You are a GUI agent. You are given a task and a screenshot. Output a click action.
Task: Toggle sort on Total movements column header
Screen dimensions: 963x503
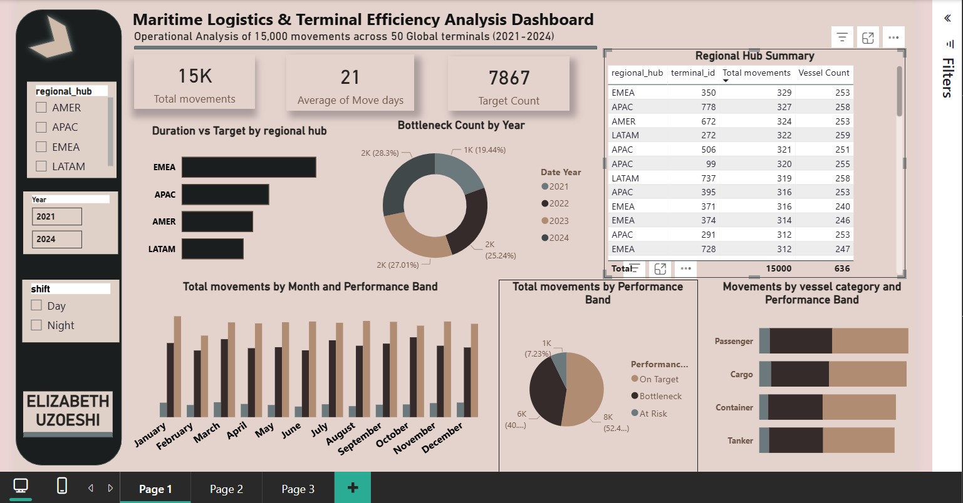[756, 73]
